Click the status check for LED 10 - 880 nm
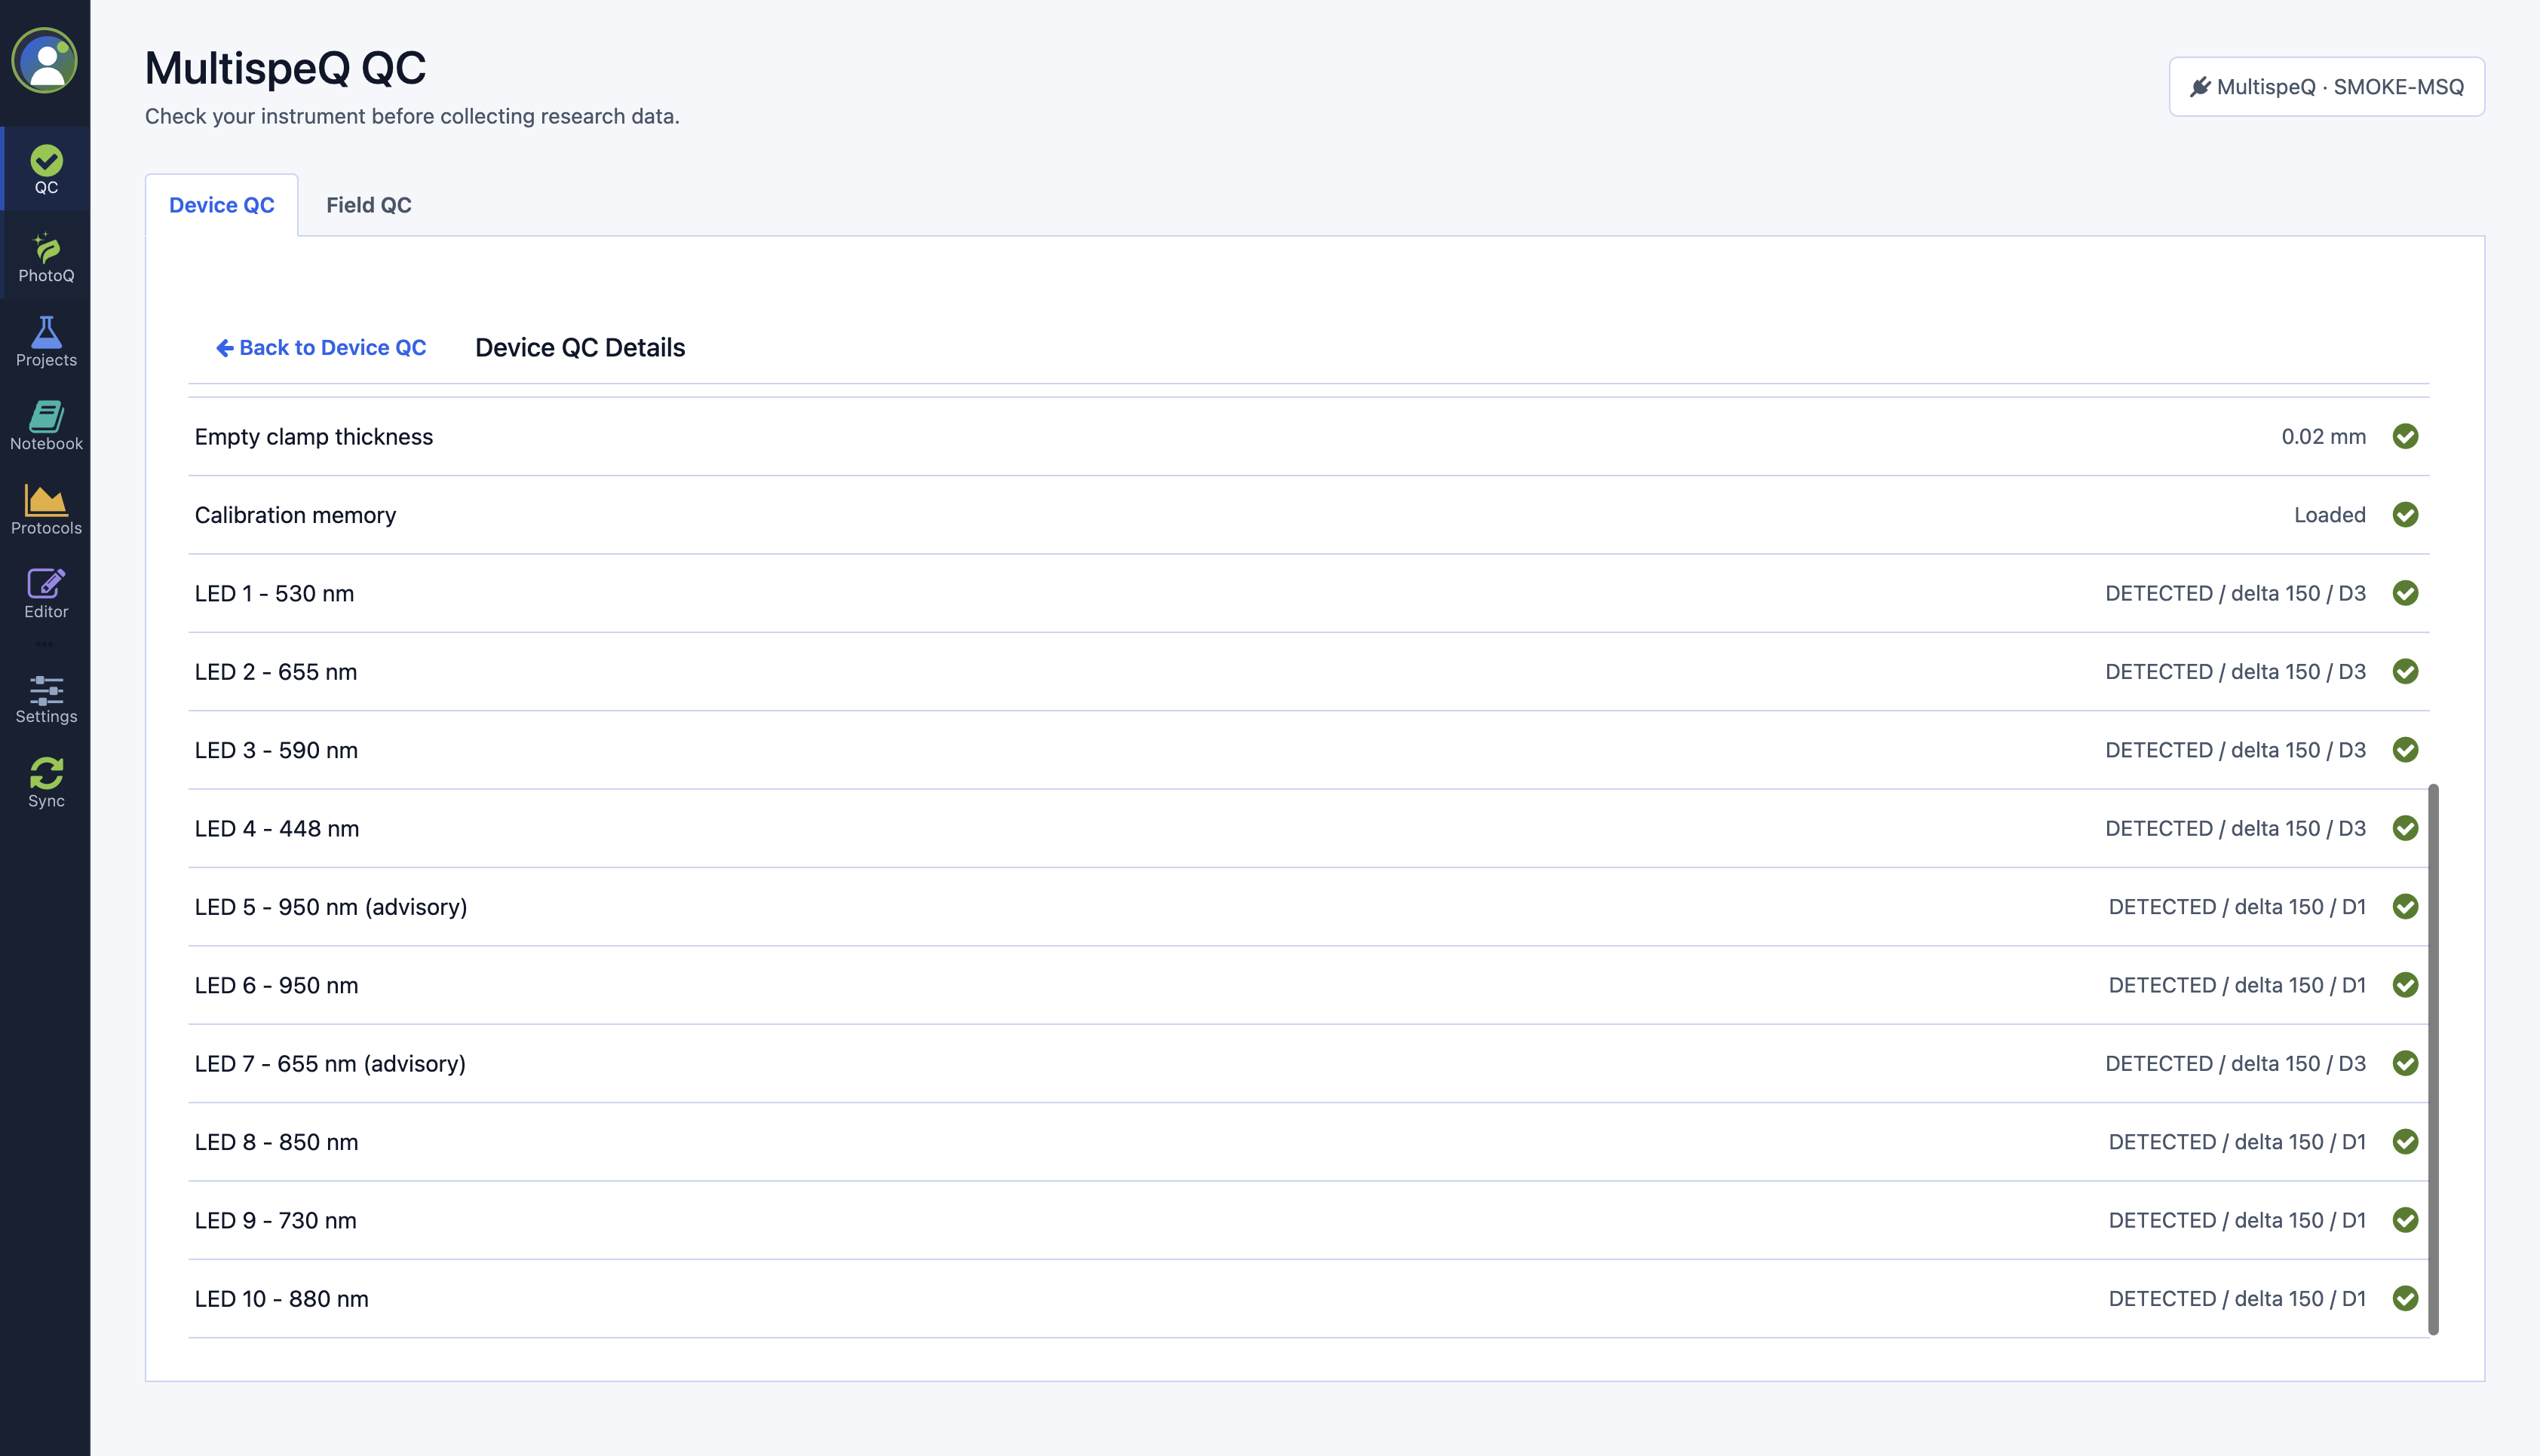Image resolution: width=2540 pixels, height=1456 pixels. click(2405, 1298)
